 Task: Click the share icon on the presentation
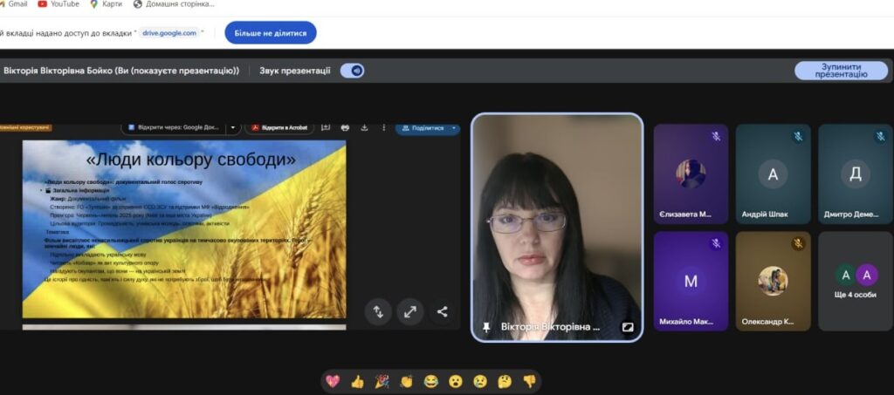coord(442,311)
